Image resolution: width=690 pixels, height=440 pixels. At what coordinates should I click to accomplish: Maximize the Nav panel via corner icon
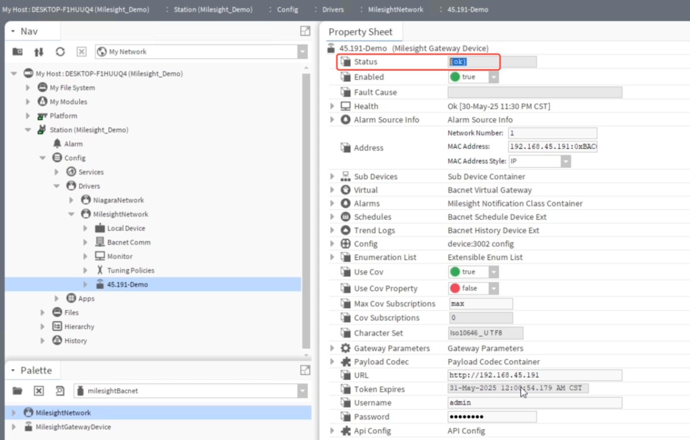[305, 31]
